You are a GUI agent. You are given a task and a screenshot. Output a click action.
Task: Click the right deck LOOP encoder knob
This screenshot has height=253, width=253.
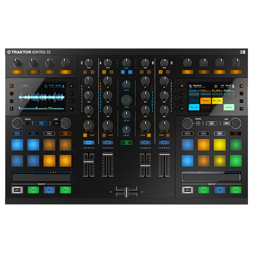(x=235, y=123)
